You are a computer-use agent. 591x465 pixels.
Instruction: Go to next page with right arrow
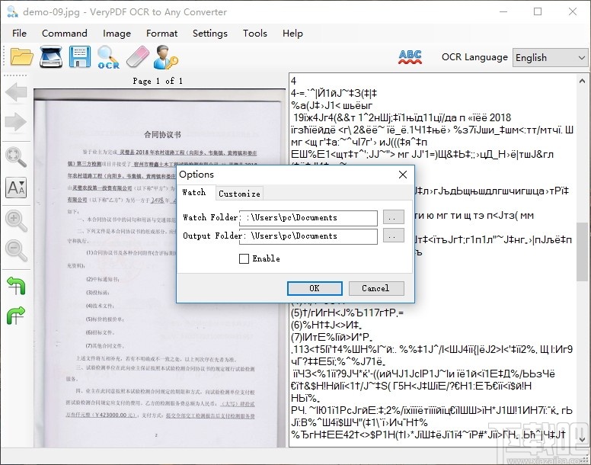[x=16, y=121]
